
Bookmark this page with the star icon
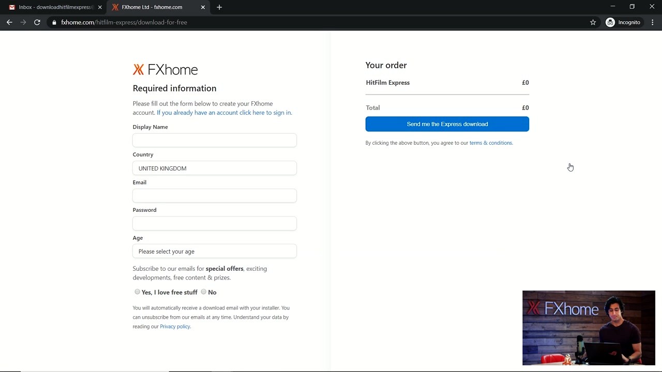click(593, 22)
